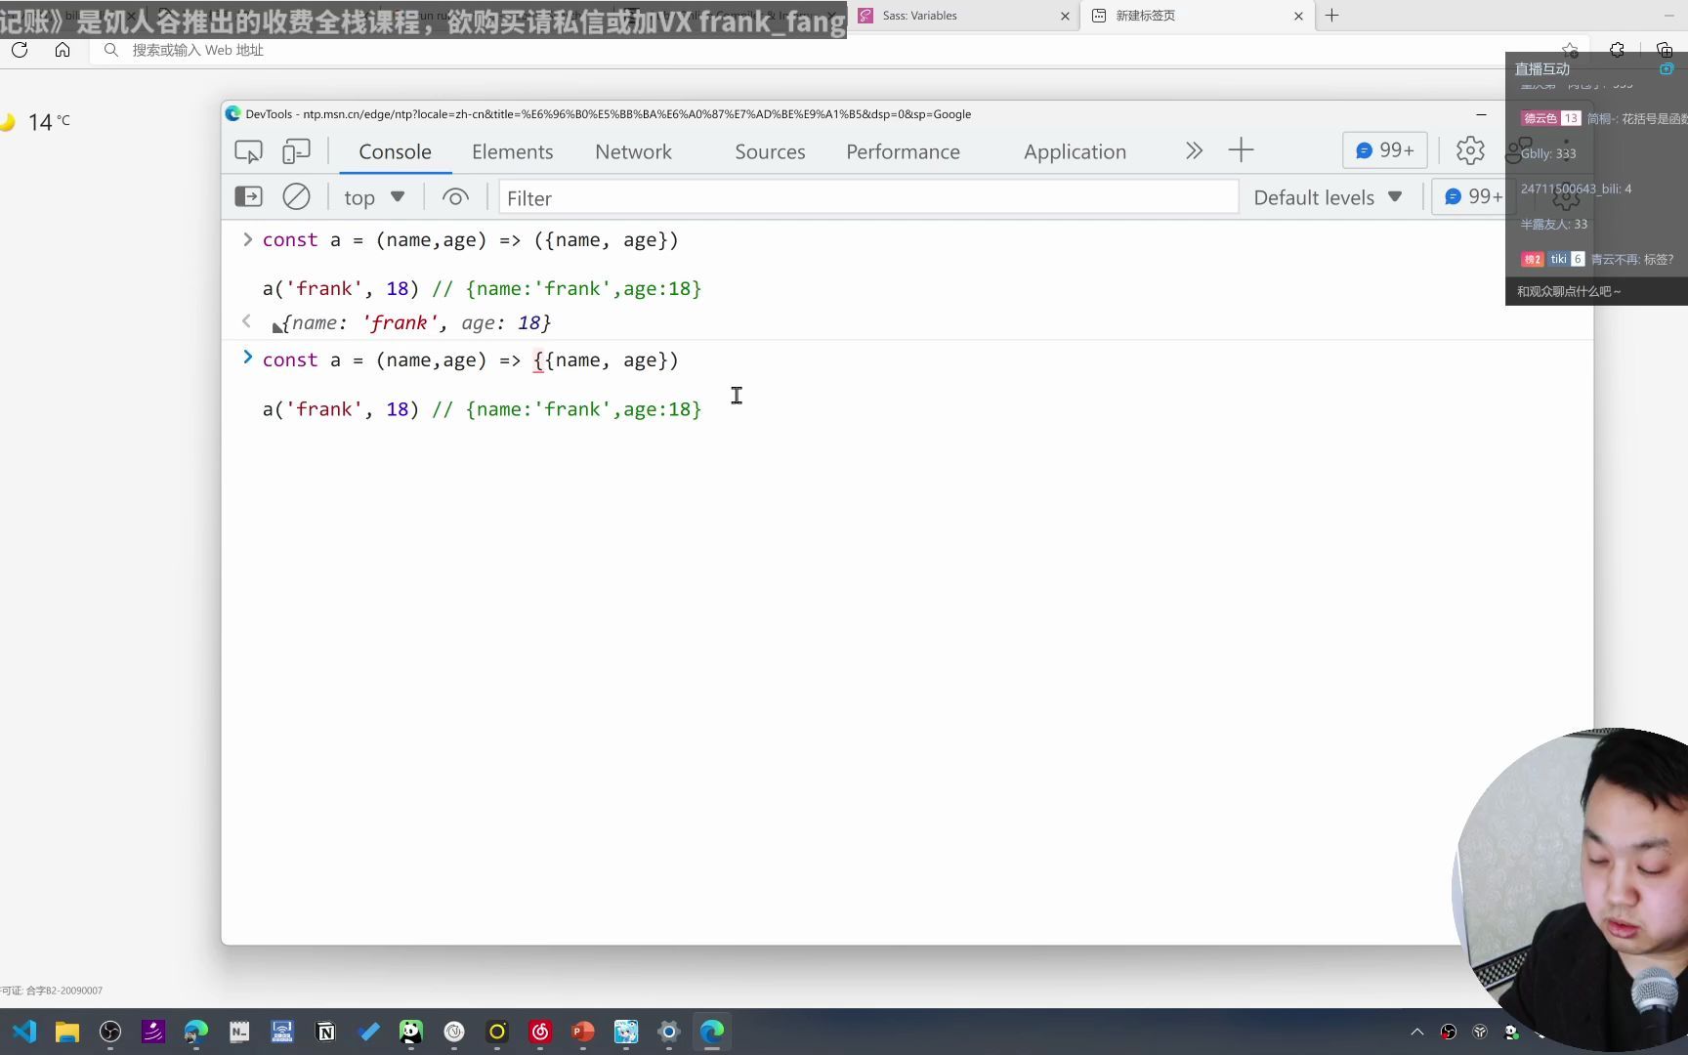Toggle the console sidebar
Screen dimensions: 1688x1055
tap(248, 197)
